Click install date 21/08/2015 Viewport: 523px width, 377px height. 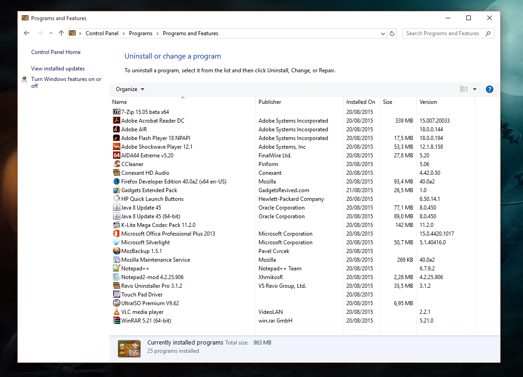[360, 190]
